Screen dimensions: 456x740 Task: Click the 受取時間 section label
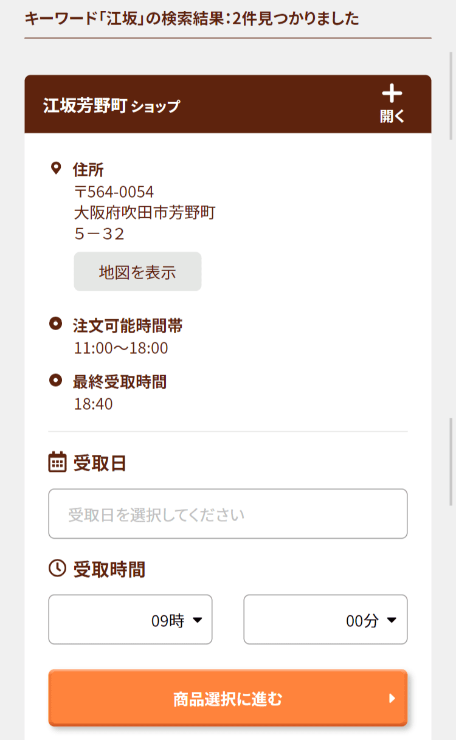click(x=109, y=570)
